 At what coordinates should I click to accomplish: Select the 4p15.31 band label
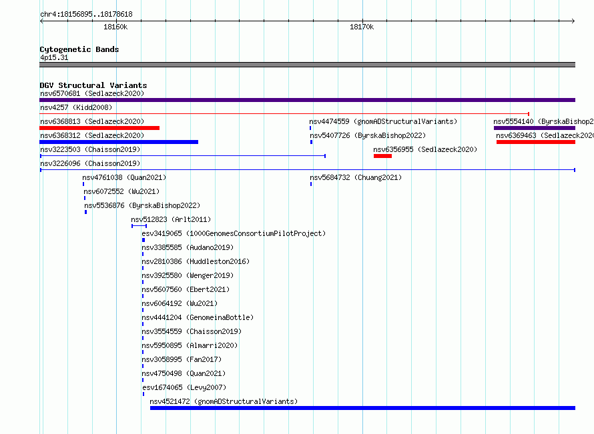point(54,57)
